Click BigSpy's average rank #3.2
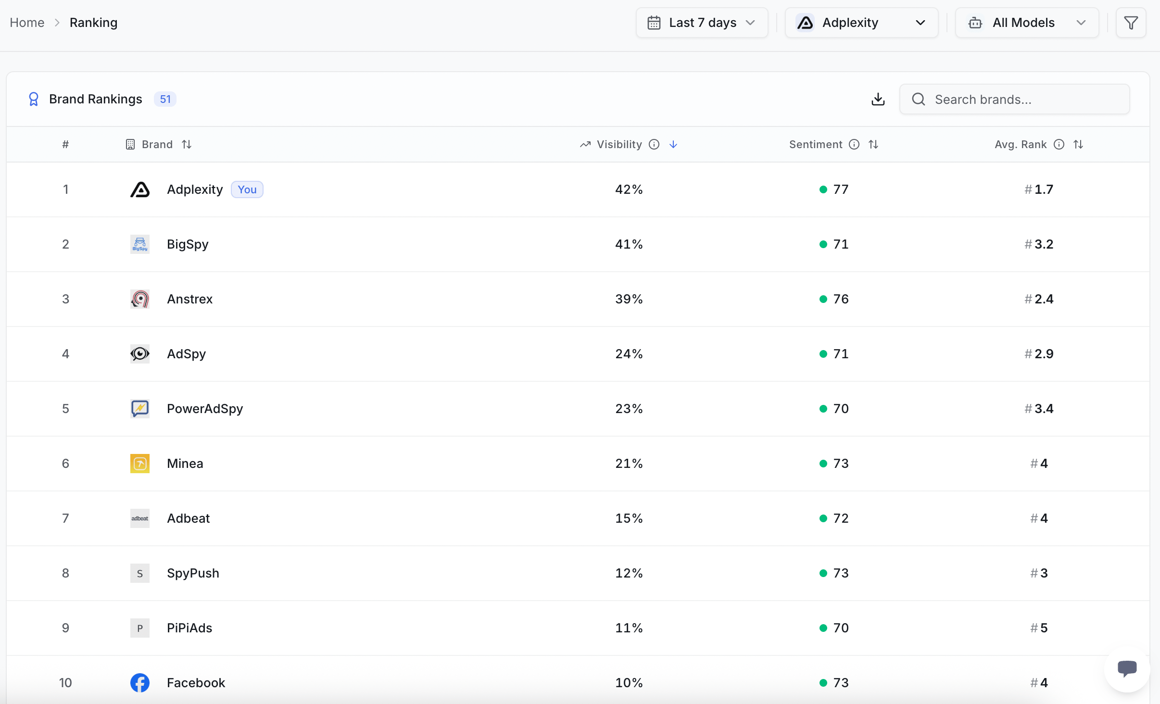1160x704 pixels. click(x=1039, y=244)
